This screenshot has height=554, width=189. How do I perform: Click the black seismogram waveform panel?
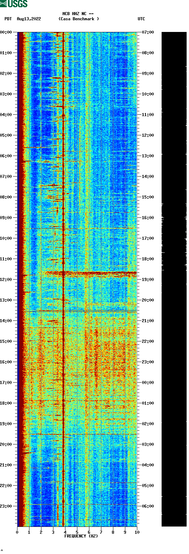[x=174, y=279]
